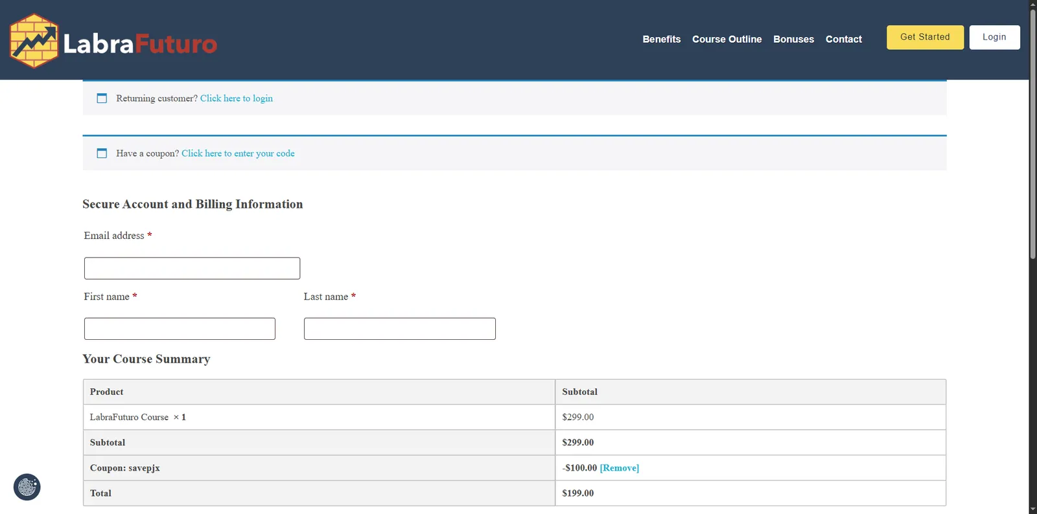Focus the Last name input field

coord(399,329)
